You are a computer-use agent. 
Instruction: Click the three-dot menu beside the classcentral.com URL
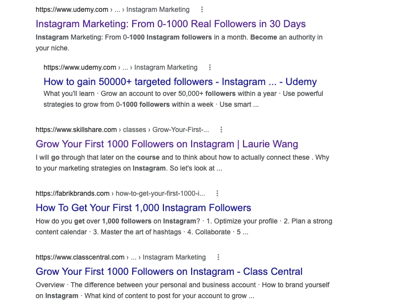point(217,257)
